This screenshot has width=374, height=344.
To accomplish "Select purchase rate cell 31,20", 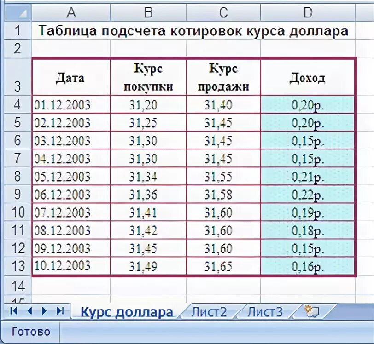I will [148, 104].
